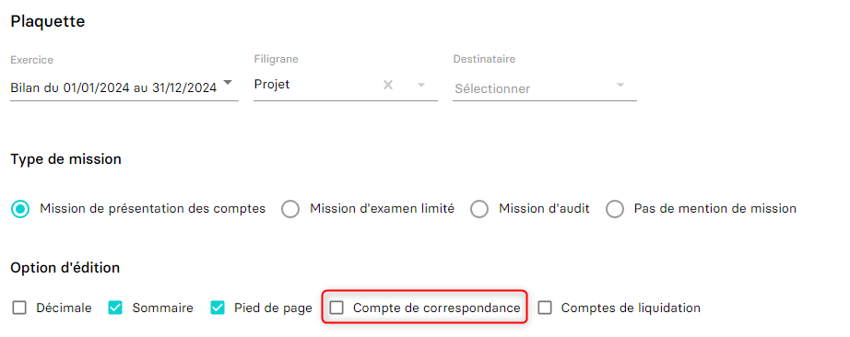Image resolution: width=850 pixels, height=337 pixels.
Task: Select Mission de présentation des comptes radio
Action: [x=20, y=209]
